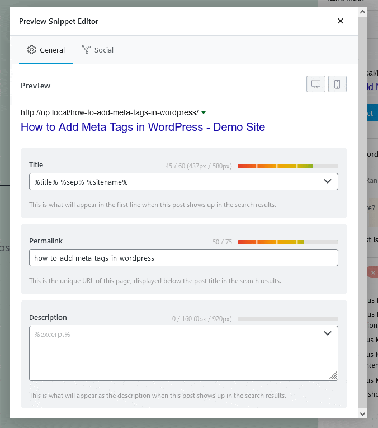Switch to the General tab

[x=46, y=50]
